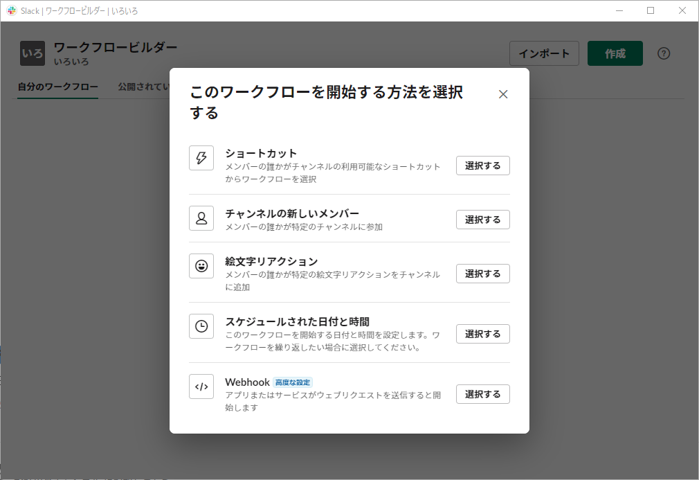This screenshot has width=699, height=480.
Task: Click the いろ workspace avatar icon
Action: [31, 53]
